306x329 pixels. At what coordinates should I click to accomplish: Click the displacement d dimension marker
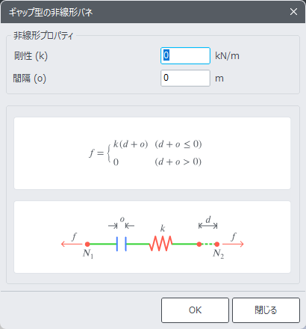tap(208, 226)
